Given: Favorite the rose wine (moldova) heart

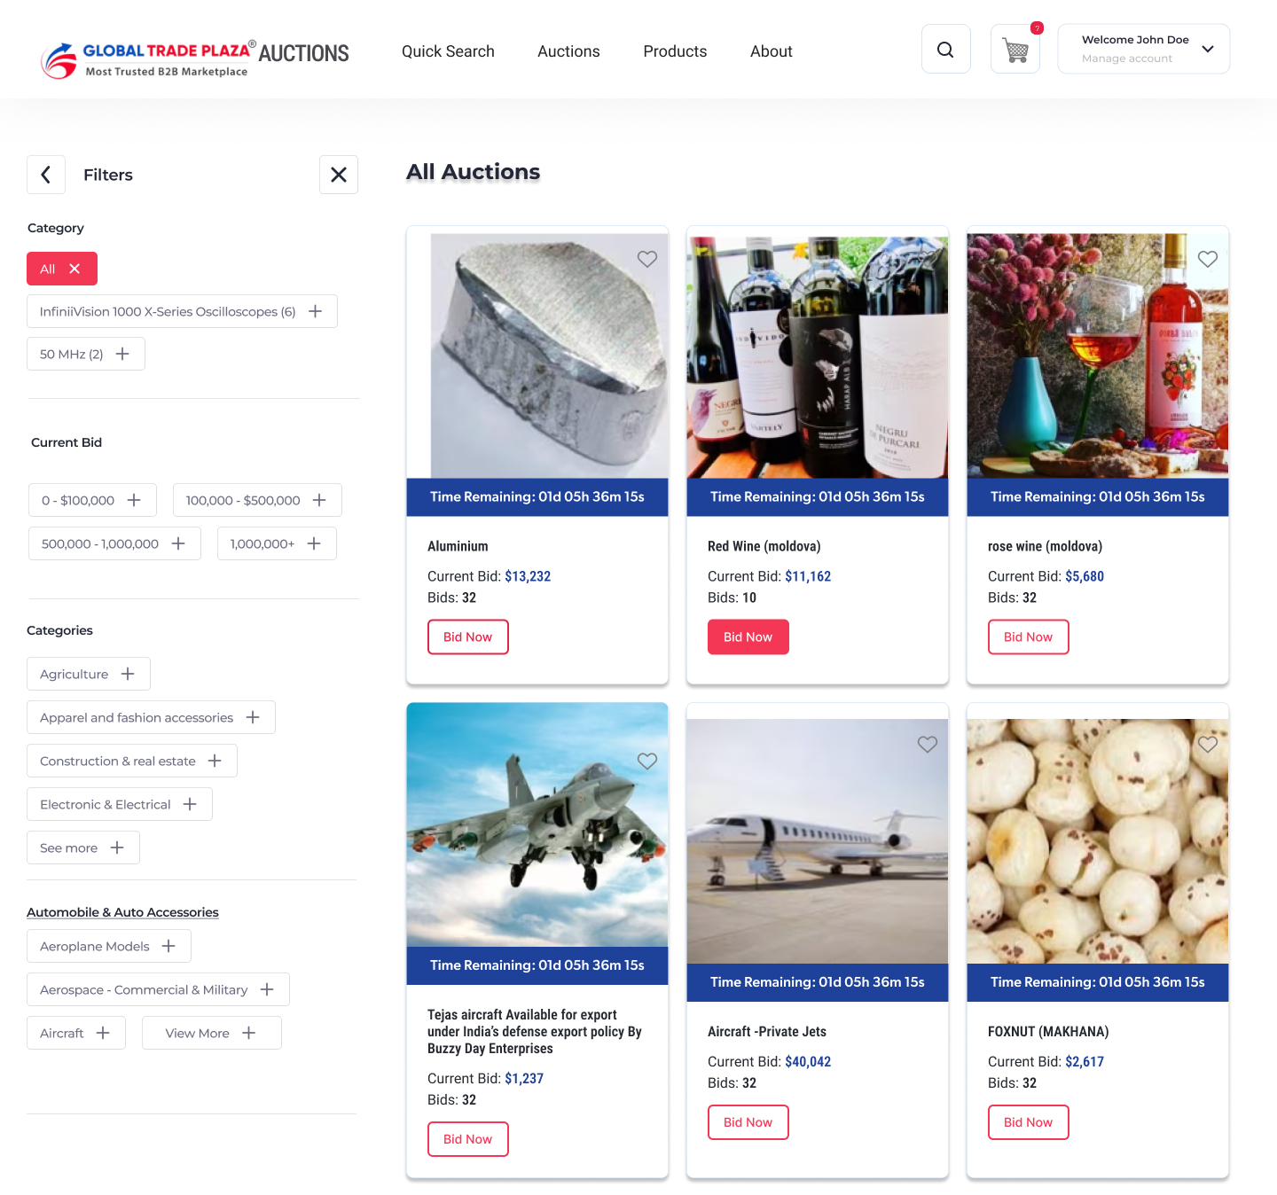Looking at the screenshot, I should [x=1208, y=259].
